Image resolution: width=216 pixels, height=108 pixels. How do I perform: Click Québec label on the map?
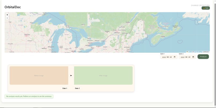[x=128, y=22]
